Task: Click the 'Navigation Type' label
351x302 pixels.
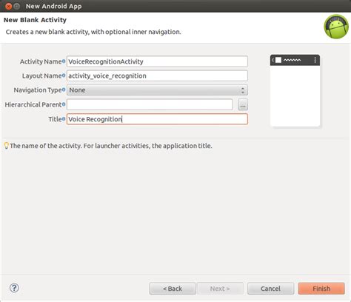Action: point(38,90)
